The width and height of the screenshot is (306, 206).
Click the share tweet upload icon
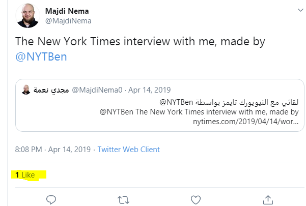tap(268, 199)
